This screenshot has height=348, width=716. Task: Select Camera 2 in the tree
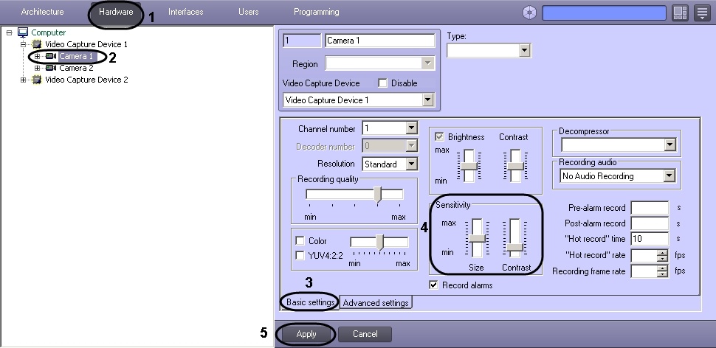click(76, 68)
